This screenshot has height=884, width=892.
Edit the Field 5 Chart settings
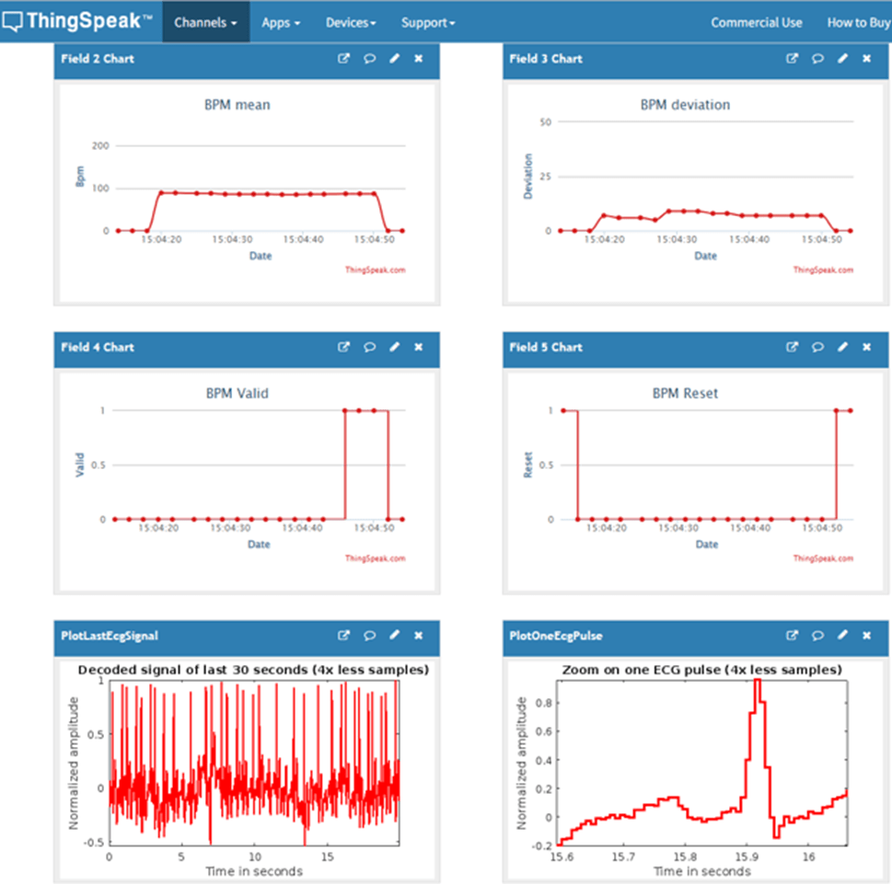coord(842,348)
